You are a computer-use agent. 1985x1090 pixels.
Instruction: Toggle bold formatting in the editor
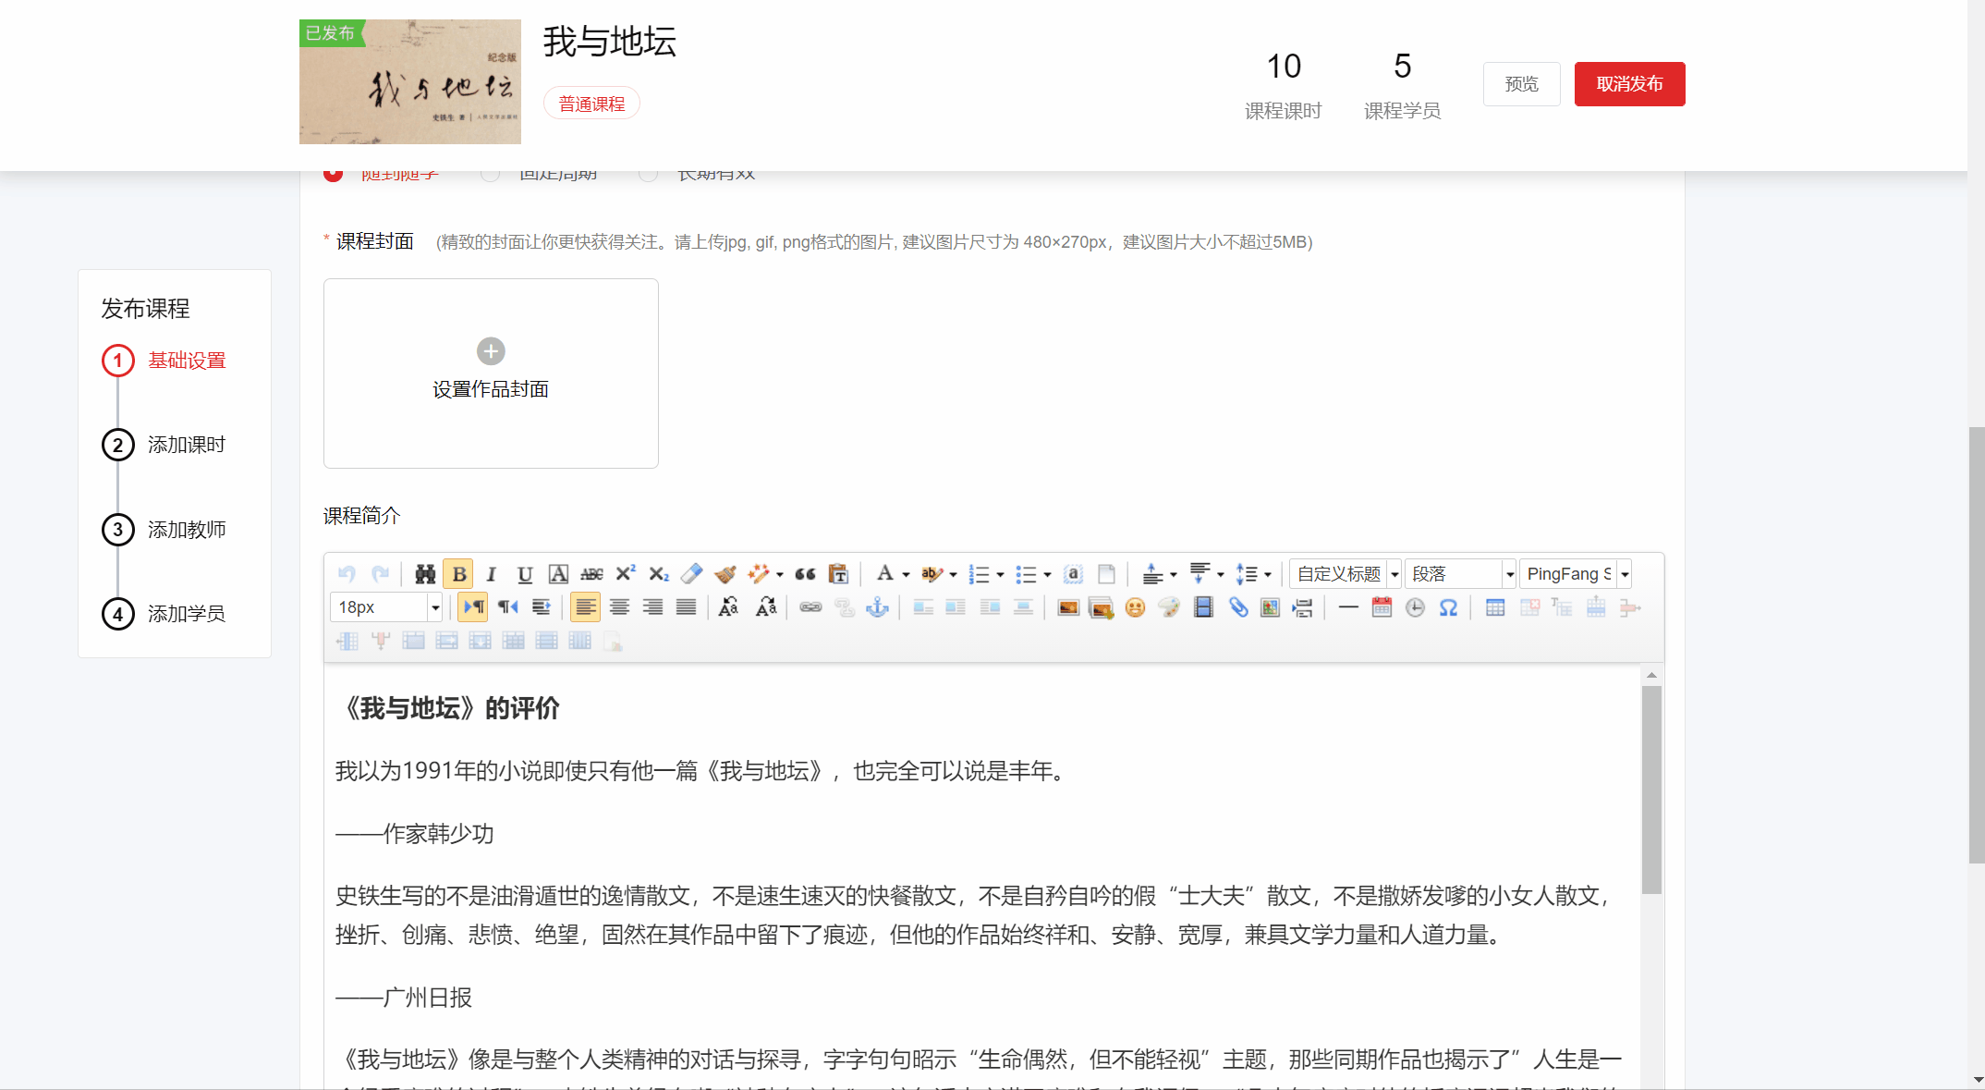coord(458,574)
